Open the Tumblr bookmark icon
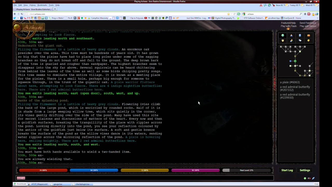This screenshot has width=332, height=187. (x=75, y=18)
